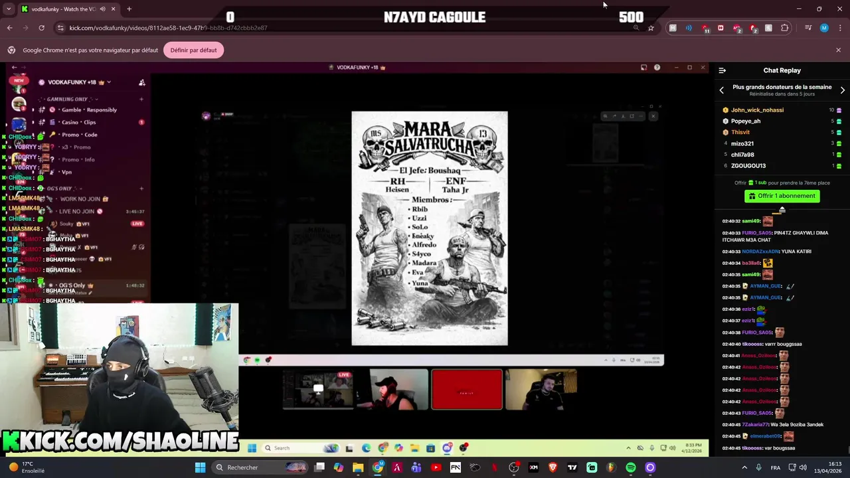Screen dimensions: 850x478
Task: Collapse OG'S ONLY category in Discord
Action: click(x=59, y=189)
